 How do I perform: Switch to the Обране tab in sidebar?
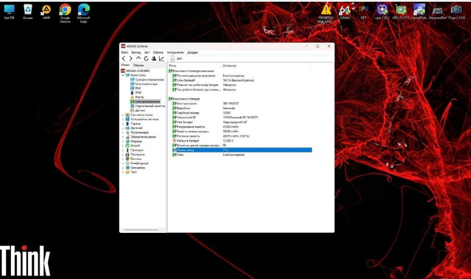(x=138, y=65)
